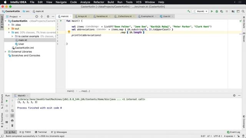Open 4 spaces indent selector in status bar
The height and width of the screenshot is (138, 246).
(x=229, y=136)
